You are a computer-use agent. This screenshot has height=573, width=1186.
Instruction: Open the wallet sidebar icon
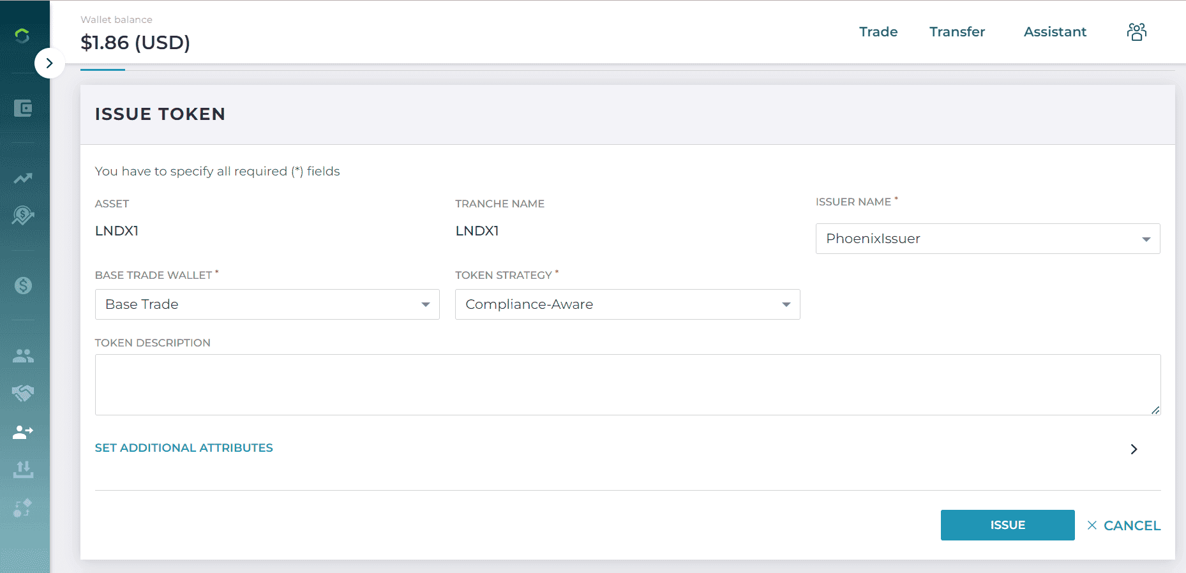coord(23,108)
